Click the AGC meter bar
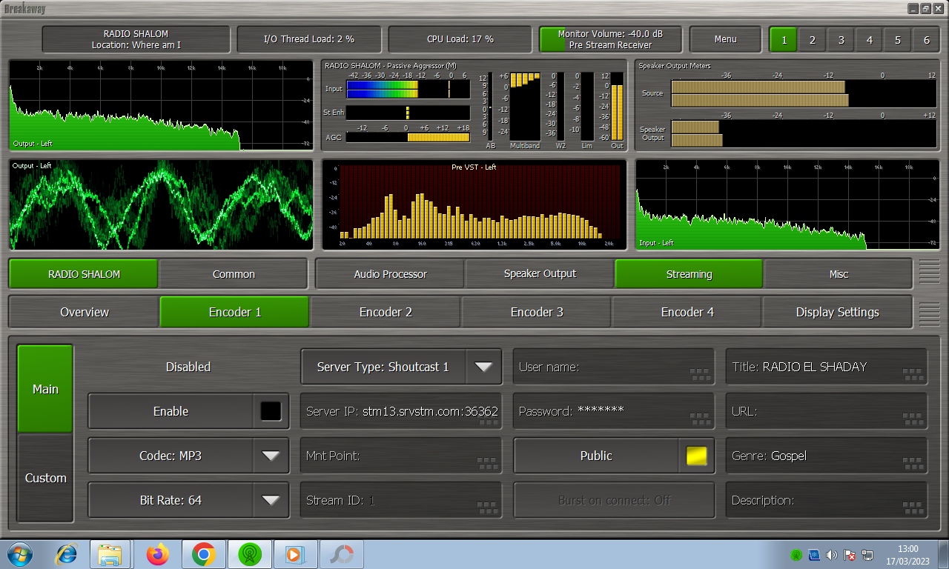949x569 pixels. click(x=408, y=138)
